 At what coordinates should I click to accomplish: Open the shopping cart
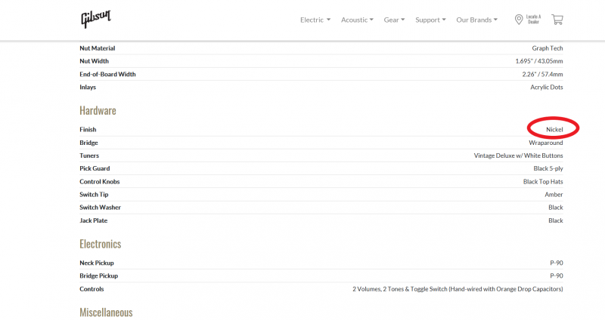557,20
